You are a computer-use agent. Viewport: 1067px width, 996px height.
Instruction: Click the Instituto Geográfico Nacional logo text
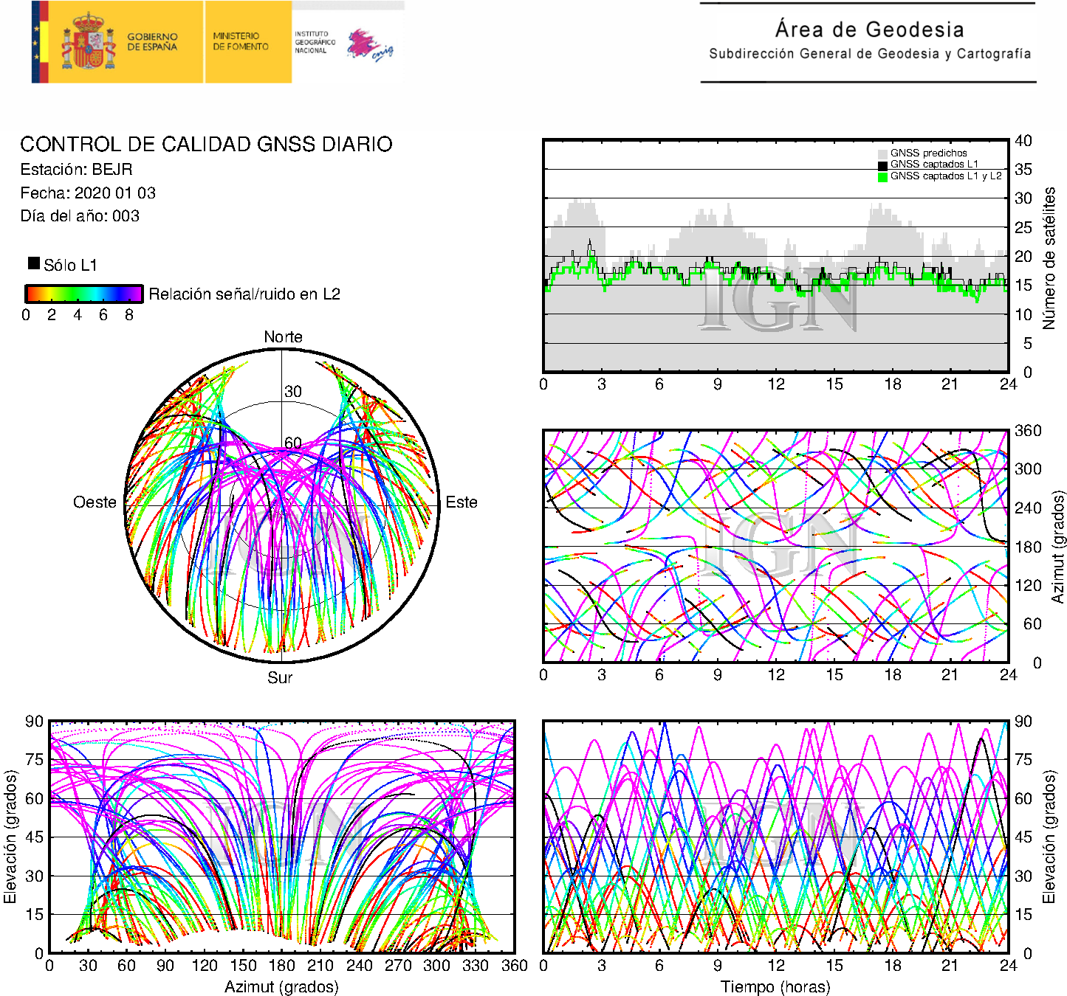315,42
